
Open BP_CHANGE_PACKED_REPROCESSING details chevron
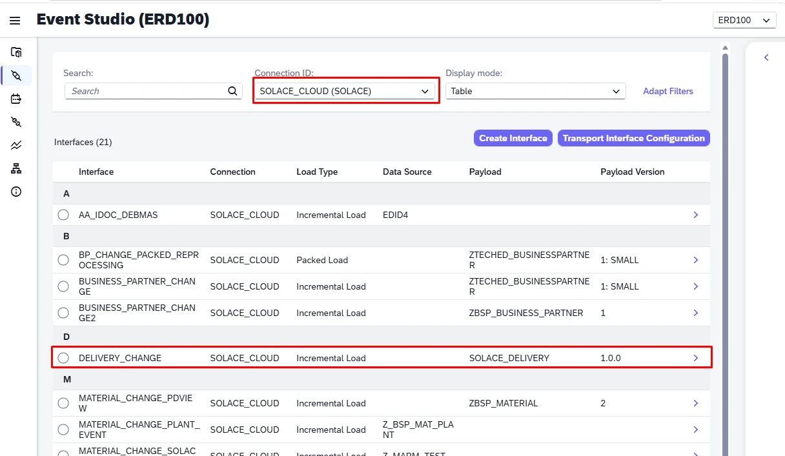tap(696, 260)
